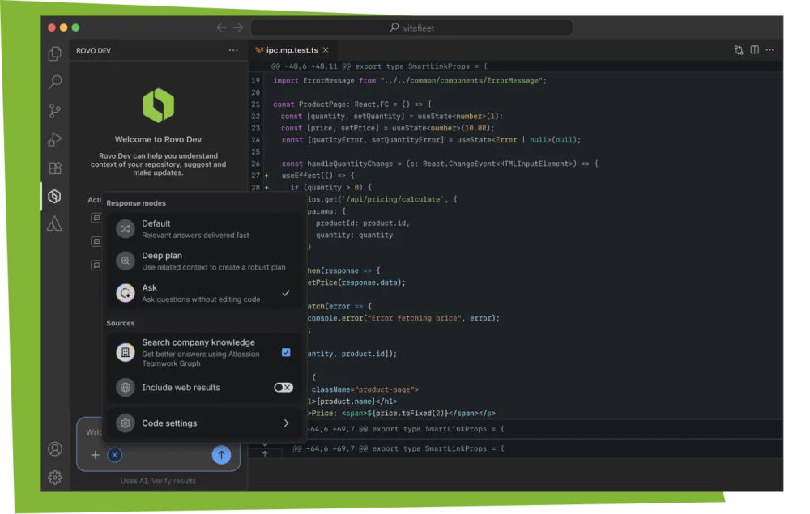Close the ipc.mp.test.ts tab
810x514 pixels.
(326, 50)
